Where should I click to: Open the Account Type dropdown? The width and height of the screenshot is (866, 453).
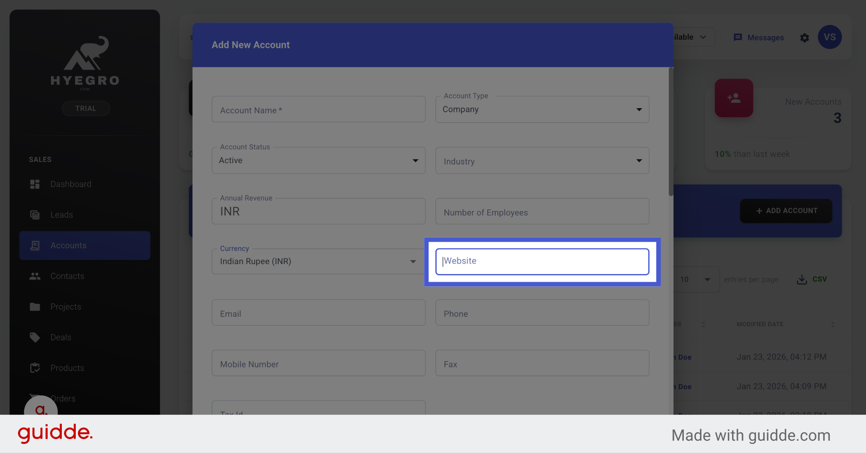pyautogui.click(x=639, y=109)
